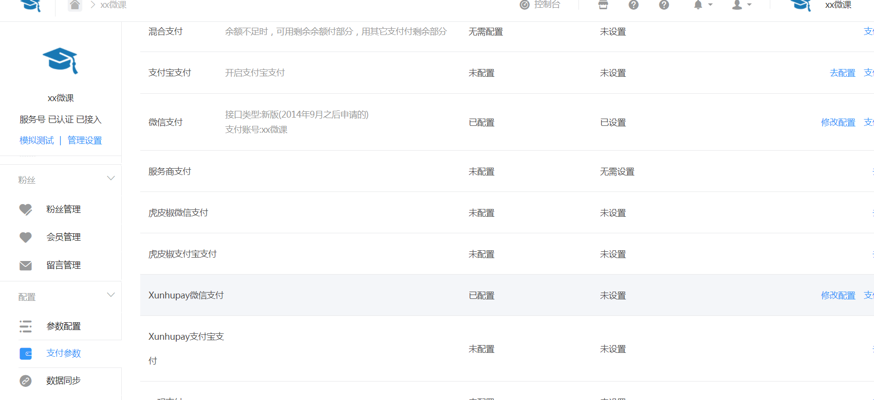Collapse the 配置 sidebar section chevron
The width and height of the screenshot is (874, 400).
pos(111,295)
